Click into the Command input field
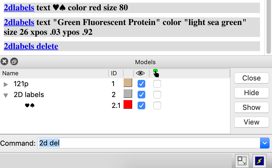Image resolution: width=272 pixels, height=168 pixels. 147,143
